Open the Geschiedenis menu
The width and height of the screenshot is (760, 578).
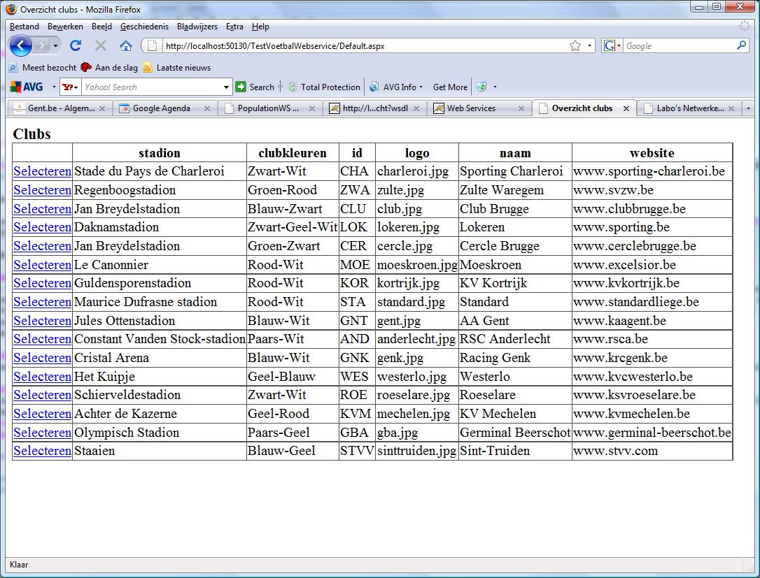tap(144, 27)
